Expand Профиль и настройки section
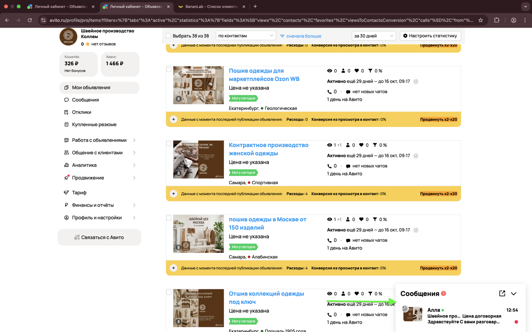The image size is (532, 332). [x=99, y=218]
